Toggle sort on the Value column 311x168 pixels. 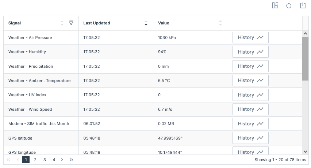tap(220, 23)
